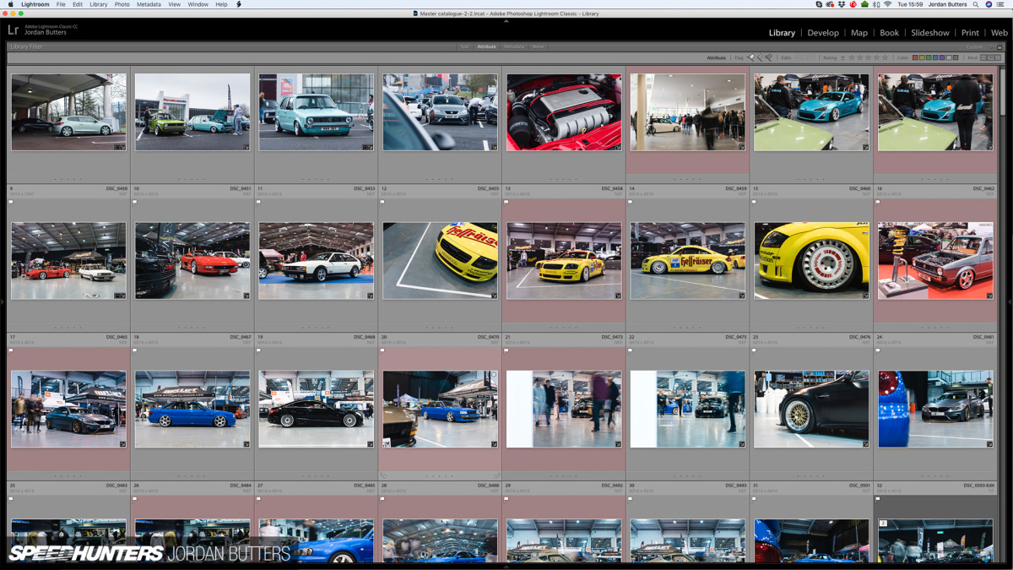This screenshot has width=1013, height=570.
Task: Toggle flag on cell 25 DSC_0483
Action: pos(11,499)
